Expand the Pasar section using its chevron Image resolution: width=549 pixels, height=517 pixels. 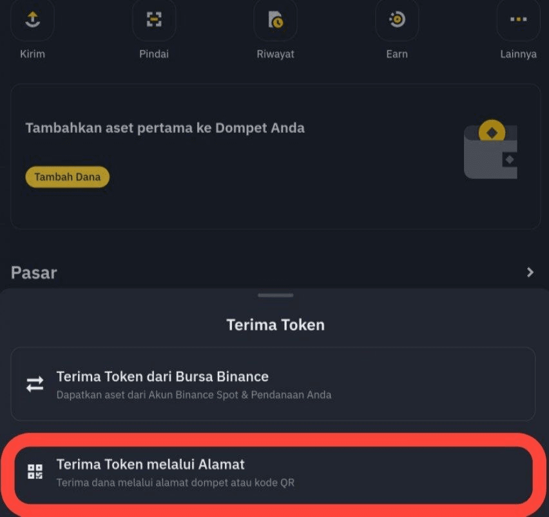point(530,272)
